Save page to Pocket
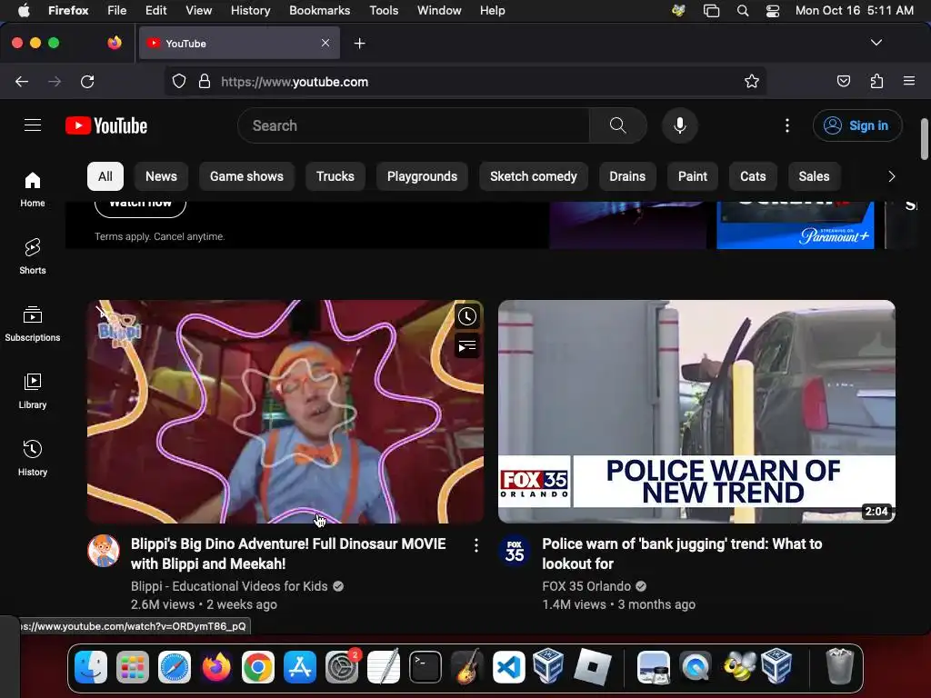The image size is (931, 698). pos(843,81)
